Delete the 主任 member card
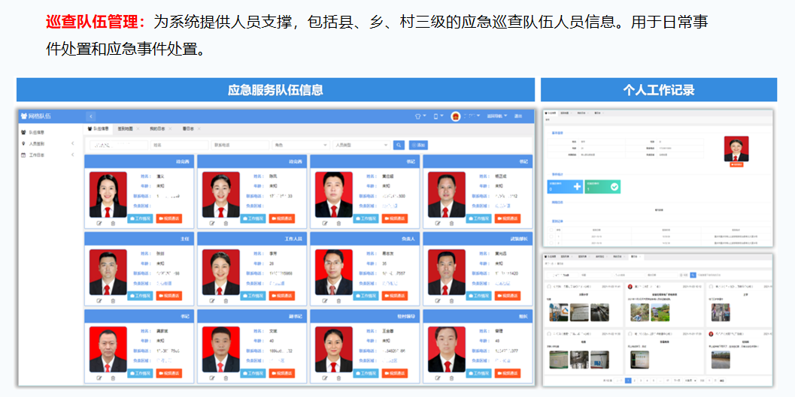 coord(113,300)
